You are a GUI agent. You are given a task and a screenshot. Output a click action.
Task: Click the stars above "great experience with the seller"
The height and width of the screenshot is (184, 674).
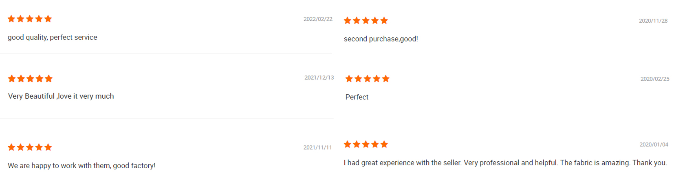pyautogui.click(x=366, y=144)
